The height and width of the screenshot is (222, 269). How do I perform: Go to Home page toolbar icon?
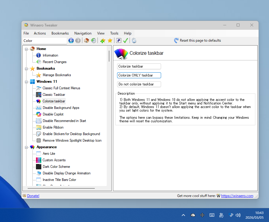click(86, 40)
